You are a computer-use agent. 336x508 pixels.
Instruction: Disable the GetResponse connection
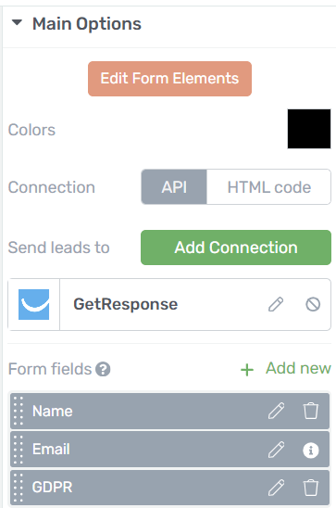(x=313, y=304)
